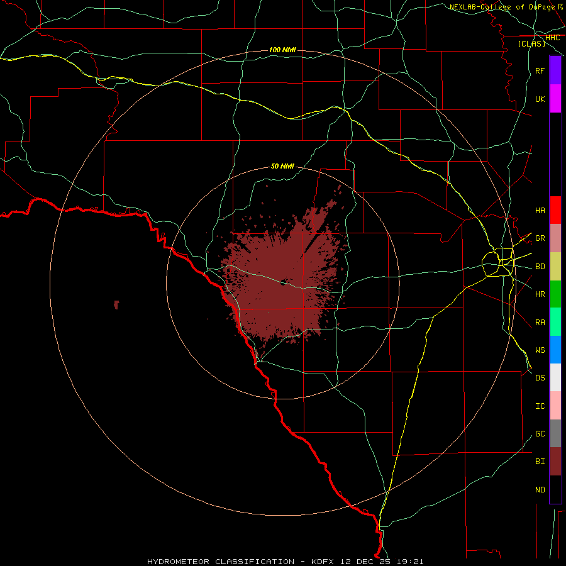The width and height of the screenshot is (566, 566).
Task: Click the HHC product label
Action: (552, 38)
